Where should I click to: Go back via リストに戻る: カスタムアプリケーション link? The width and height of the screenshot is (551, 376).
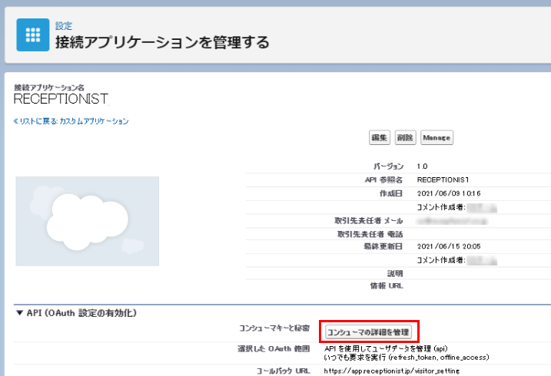71,121
